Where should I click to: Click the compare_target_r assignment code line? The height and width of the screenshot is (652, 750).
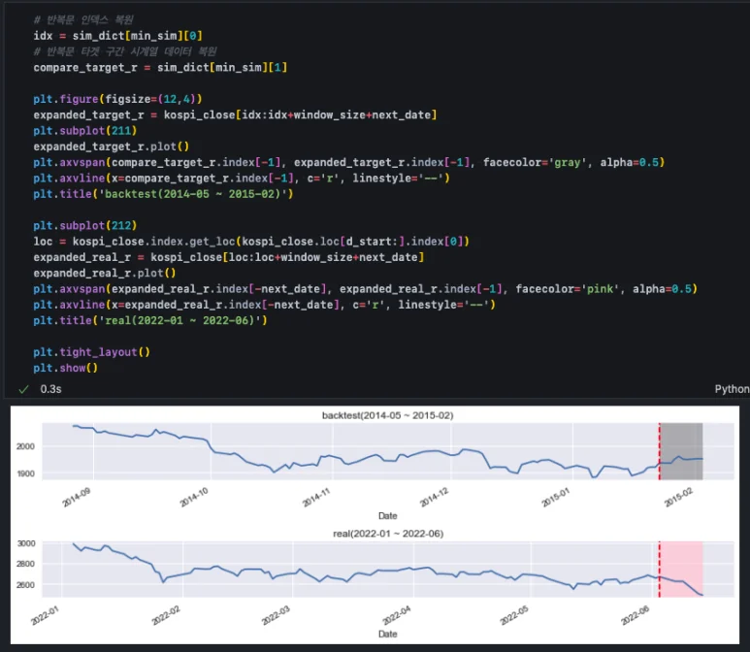(x=159, y=67)
